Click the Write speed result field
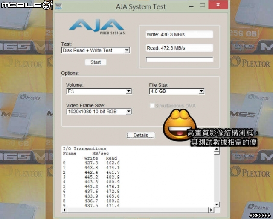 pyautogui.click(x=180, y=34)
